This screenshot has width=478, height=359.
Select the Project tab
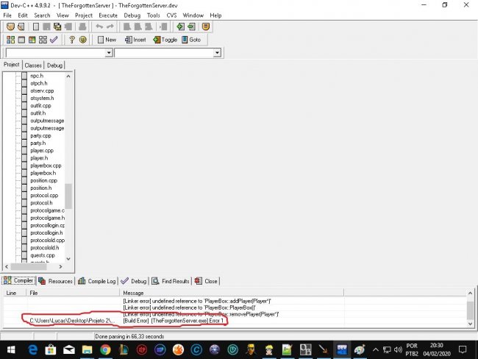click(12, 65)
